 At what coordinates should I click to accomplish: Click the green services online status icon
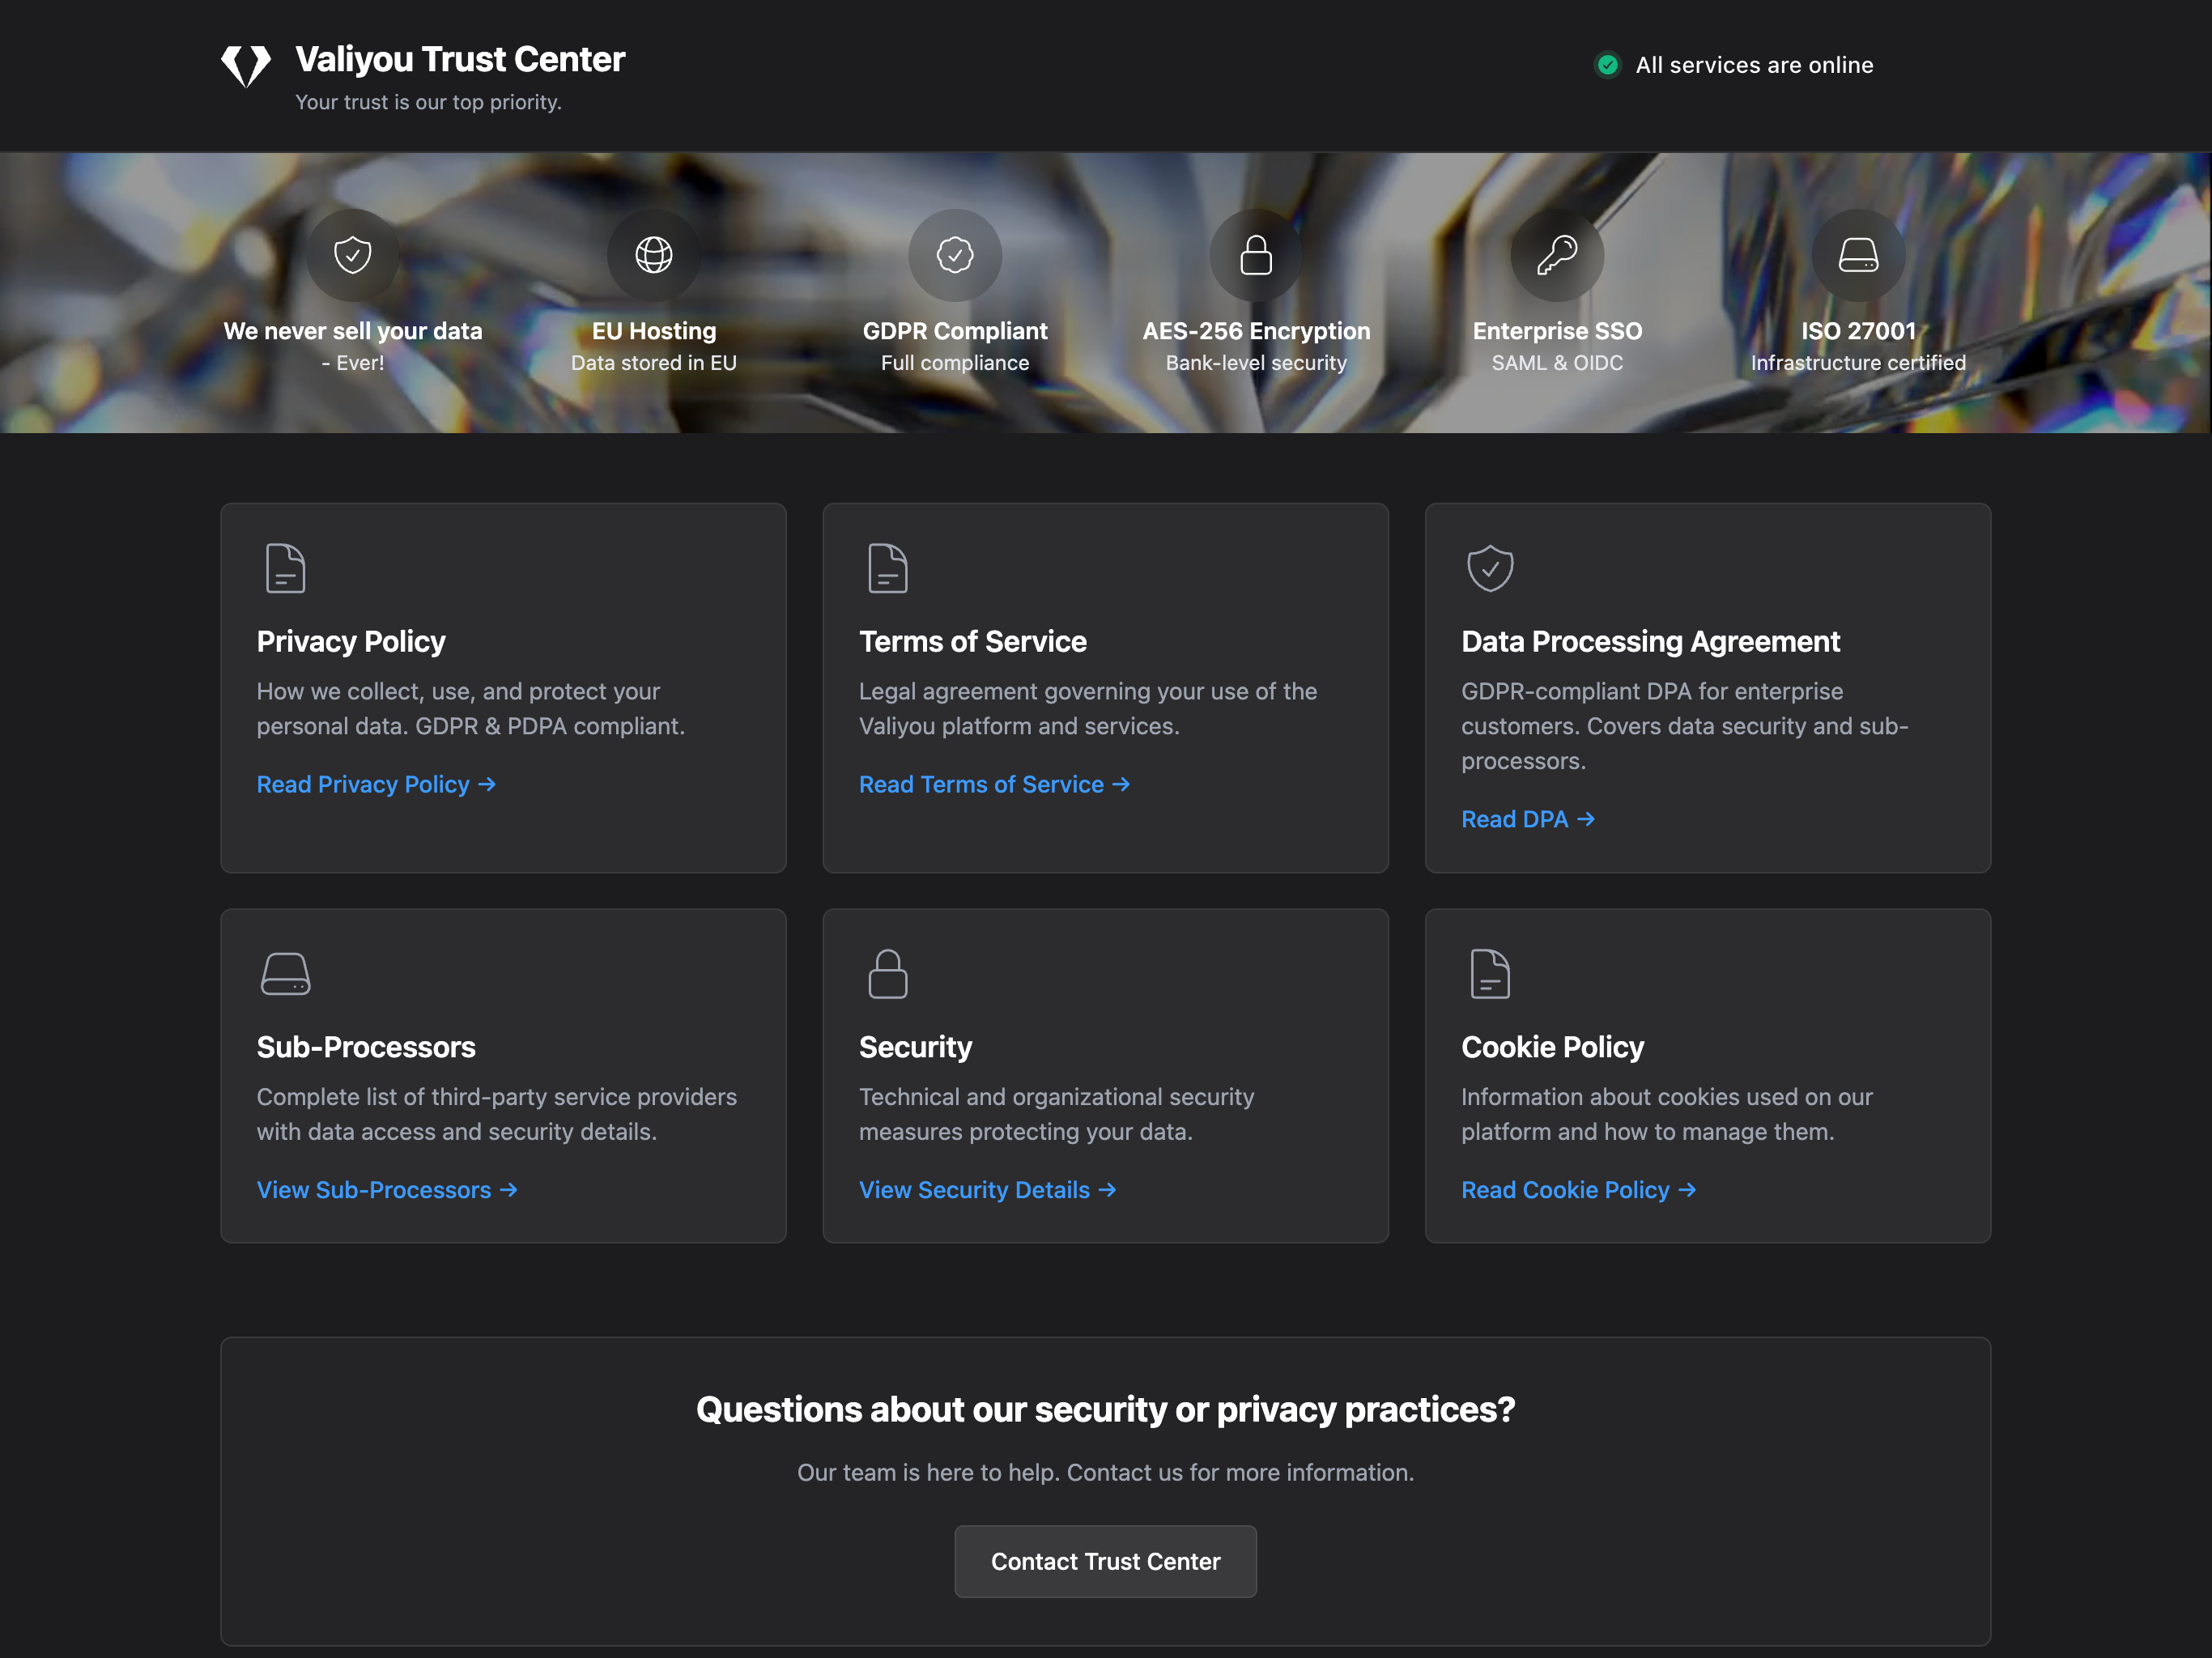point(1607,65)
